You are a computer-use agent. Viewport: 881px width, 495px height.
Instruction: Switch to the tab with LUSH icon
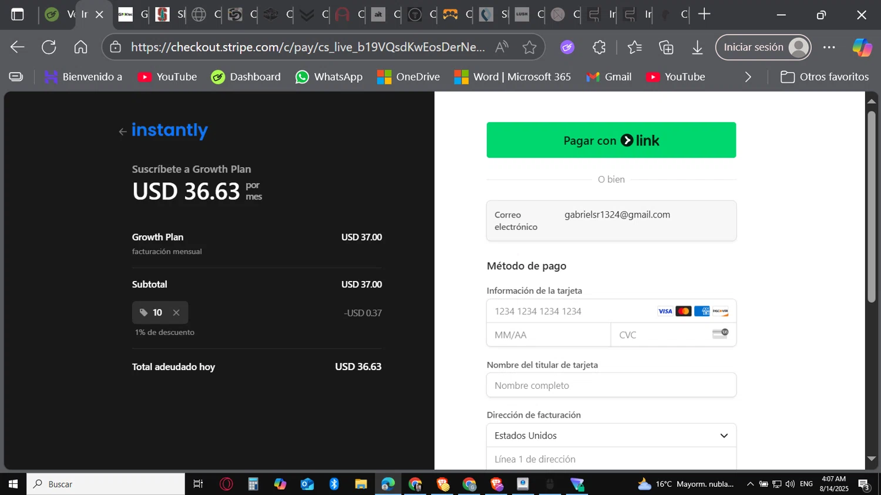pyautogui.click(x=522, y=15)
